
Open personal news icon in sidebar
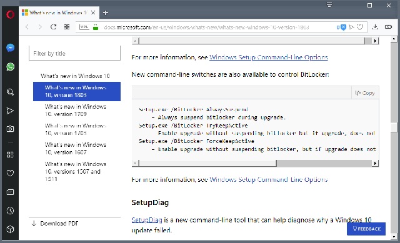click(10, 192)
